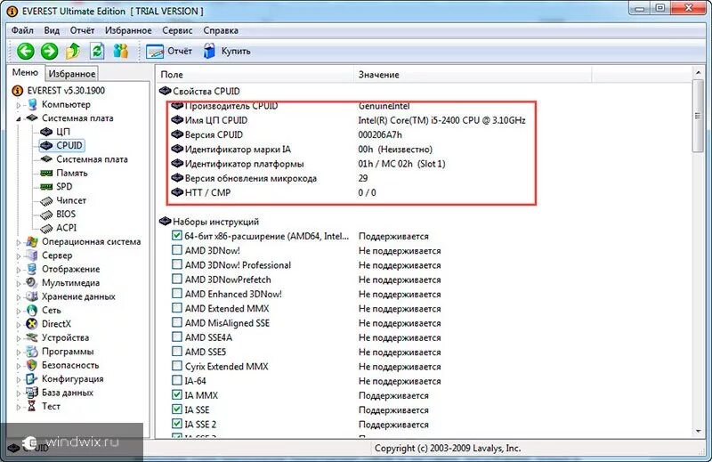Screen dimensions: 712x462
Task: Click the Refresh toolbar icon
Action: click(x=97, y=51)
